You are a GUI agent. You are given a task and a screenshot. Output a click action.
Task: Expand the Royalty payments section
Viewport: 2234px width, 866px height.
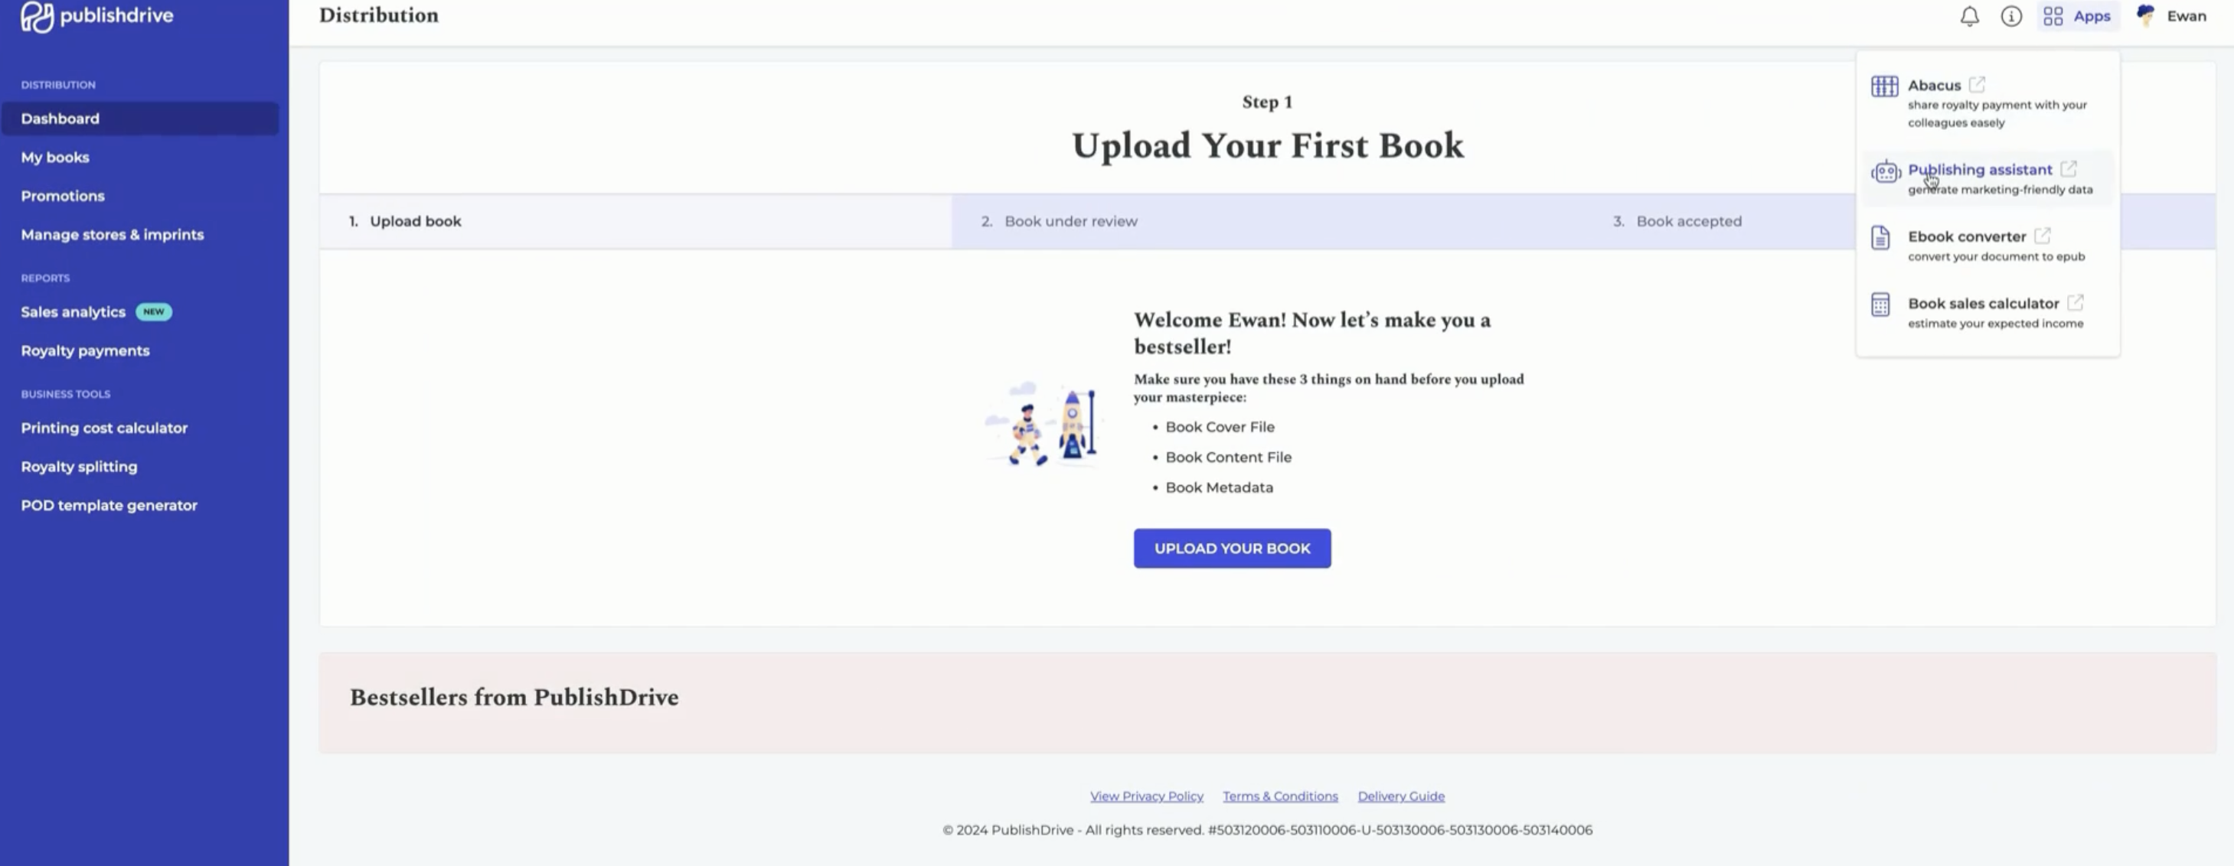pyautogui.click(x=86, y=350)
